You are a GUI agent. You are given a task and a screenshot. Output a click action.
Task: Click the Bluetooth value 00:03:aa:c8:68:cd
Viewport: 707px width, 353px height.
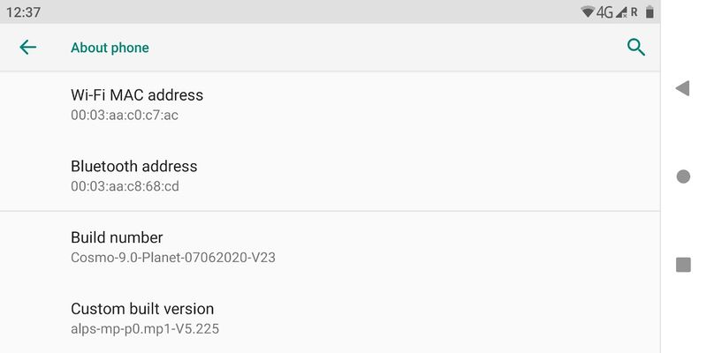click(125, 186)
